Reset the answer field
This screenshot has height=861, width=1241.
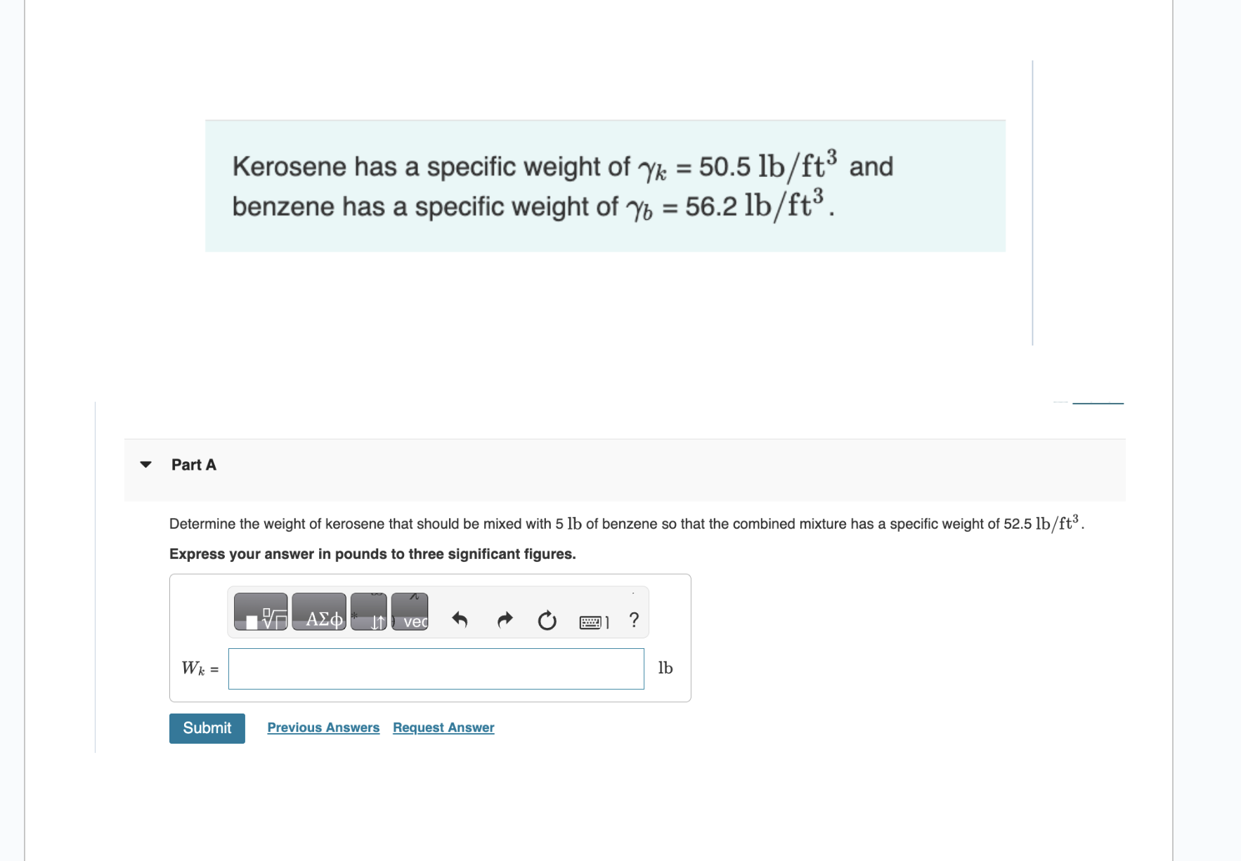pos(547,619)
